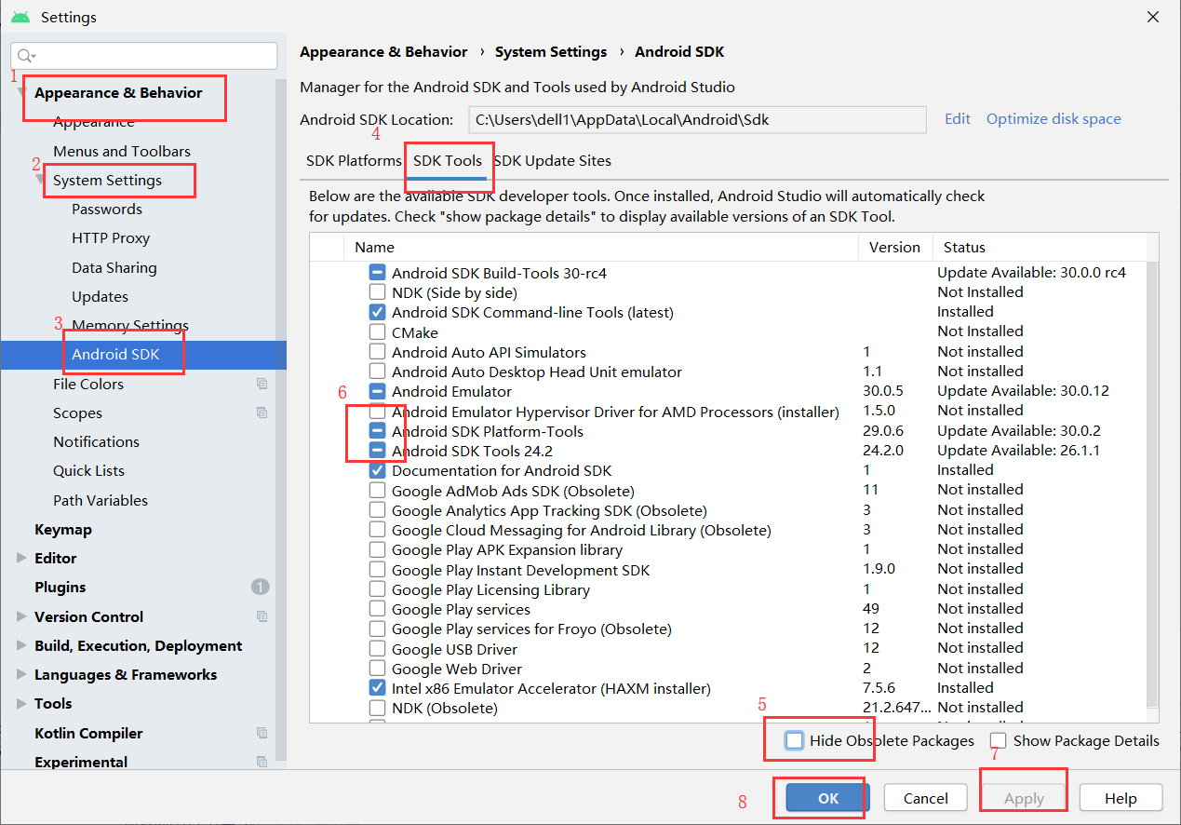
Task: Check the NDK (Side by side) box
Action: click(x=377, y=292)
